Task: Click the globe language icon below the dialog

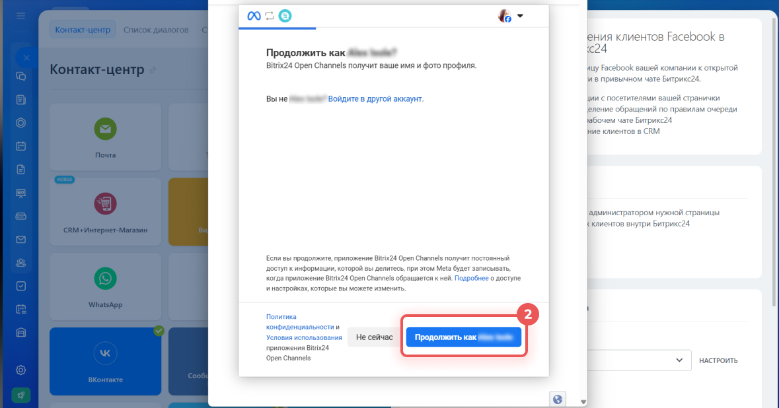Action: click(x=558, y=399)
